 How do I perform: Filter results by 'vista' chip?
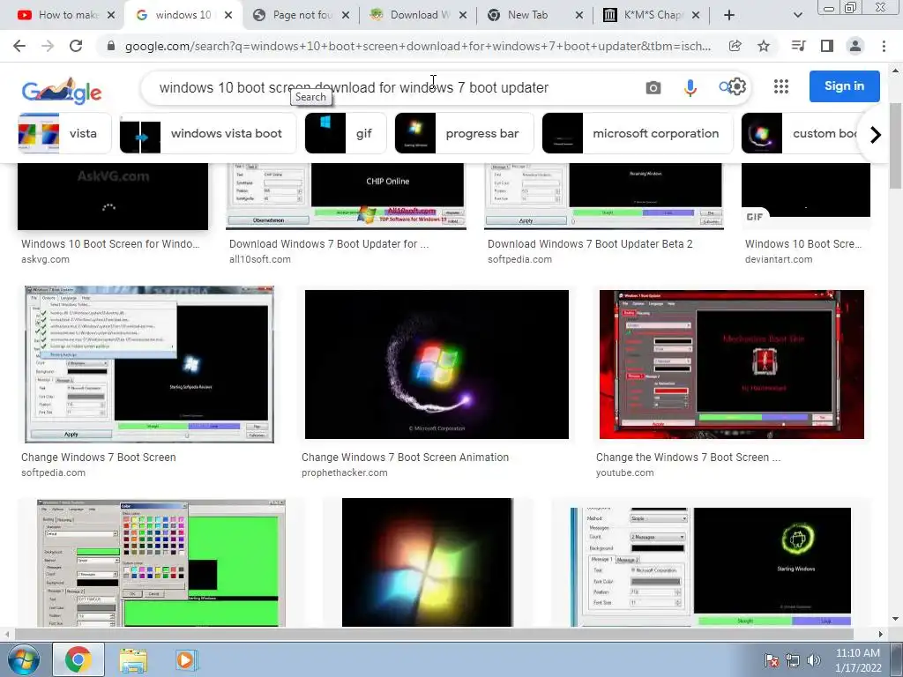pyautogui.click(x=64, y=134)
